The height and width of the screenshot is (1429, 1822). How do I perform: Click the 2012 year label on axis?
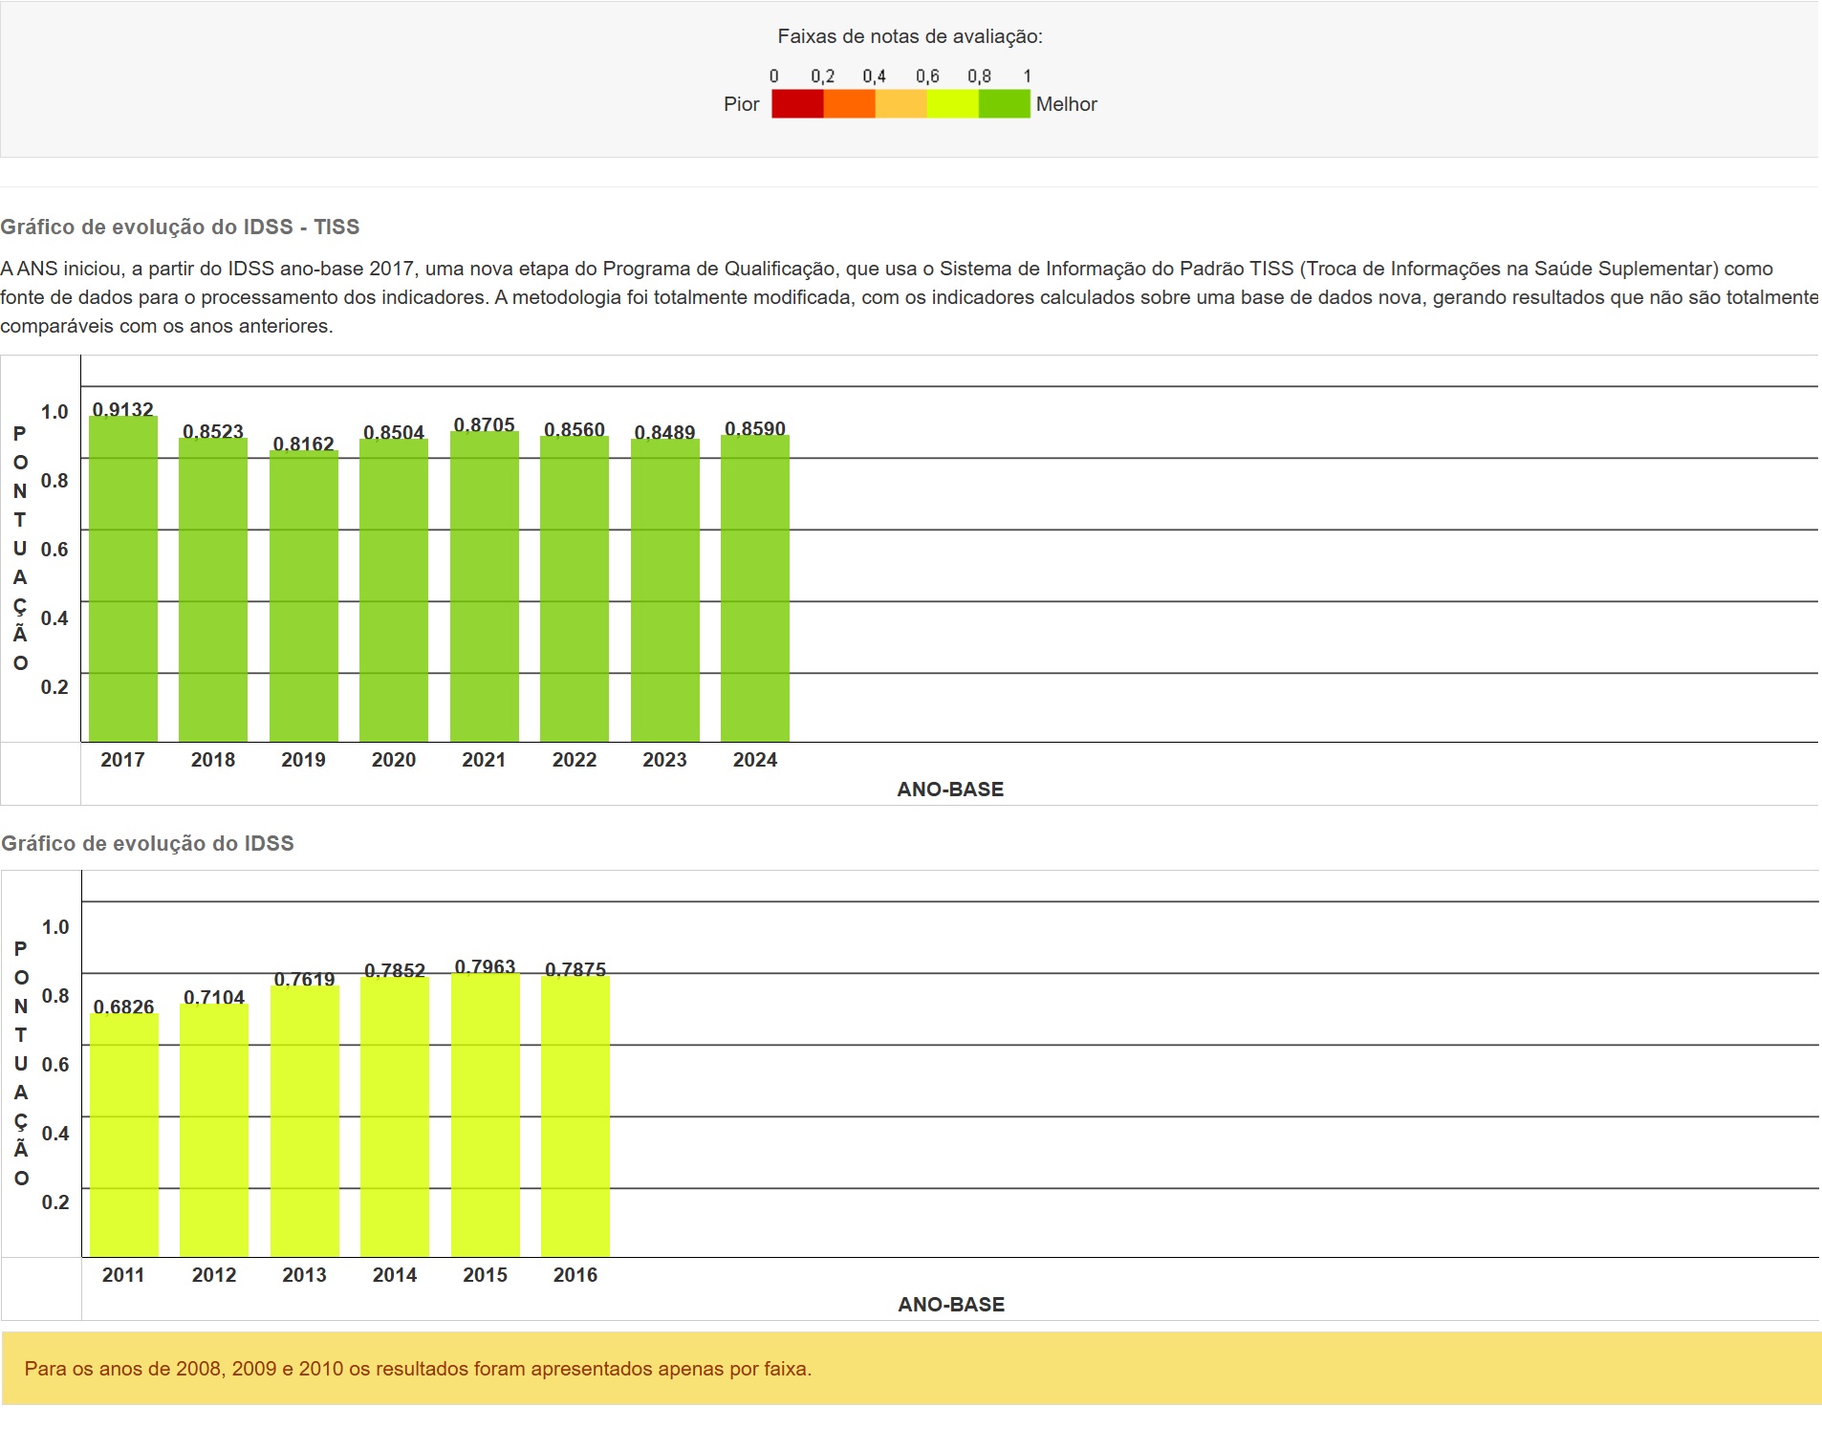[214, 1275]
